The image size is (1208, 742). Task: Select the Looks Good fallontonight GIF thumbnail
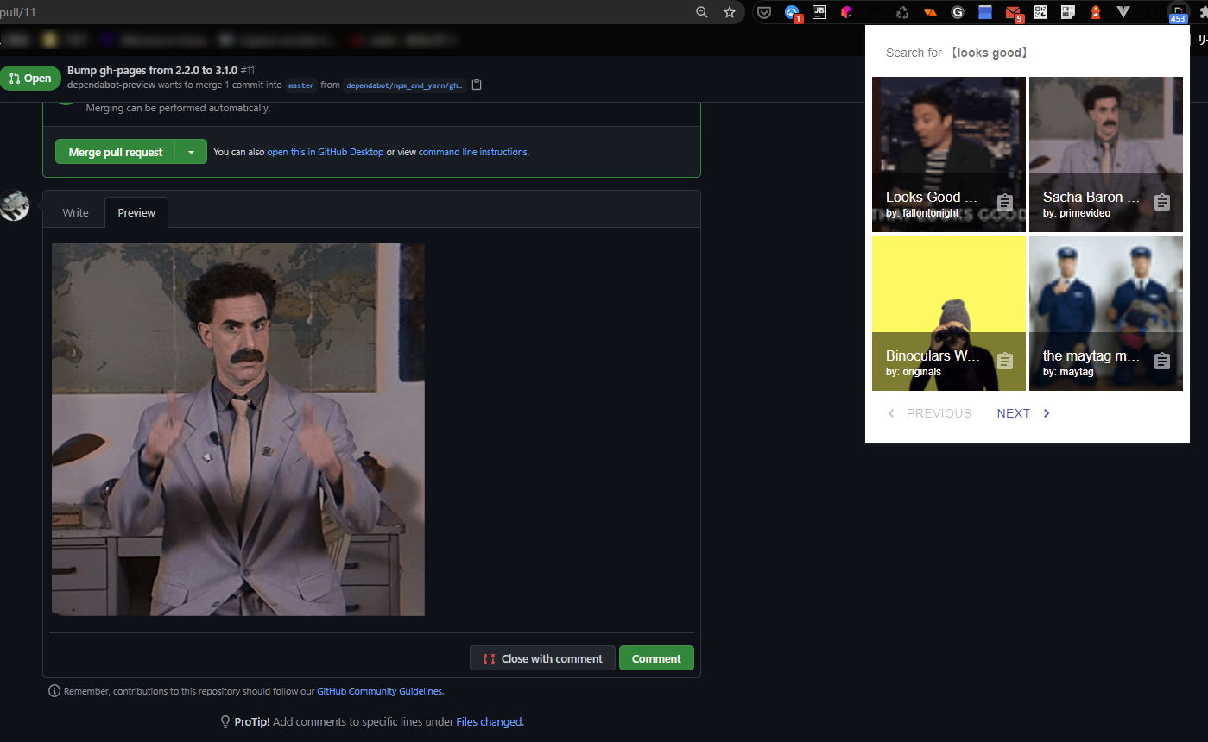[x=949, y=154]
